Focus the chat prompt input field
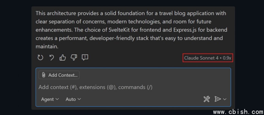 tap(133, 87)
